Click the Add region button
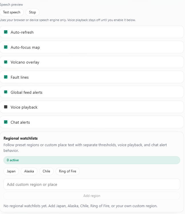185x214 pixels. (x=92, y=196)
